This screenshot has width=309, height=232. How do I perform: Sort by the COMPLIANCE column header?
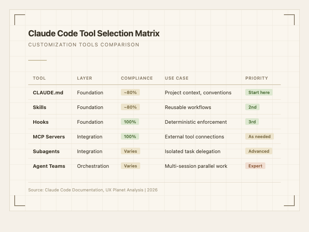137,78
